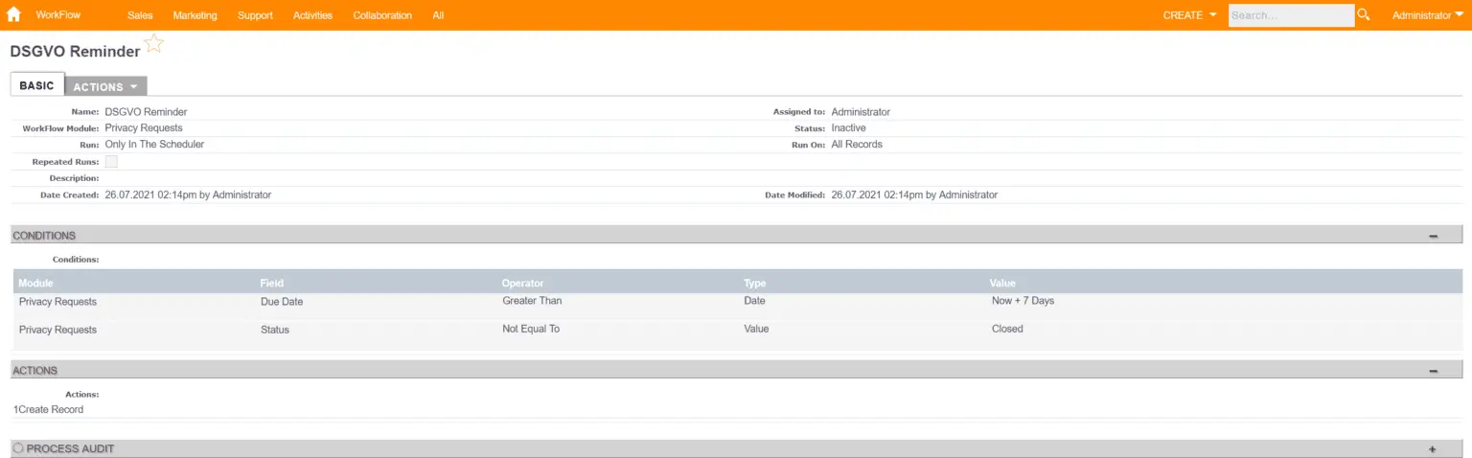The height and width of the screenshot is (458, 1472).
Task: Click in the Search input field
Action: (x=1291, y=15)
